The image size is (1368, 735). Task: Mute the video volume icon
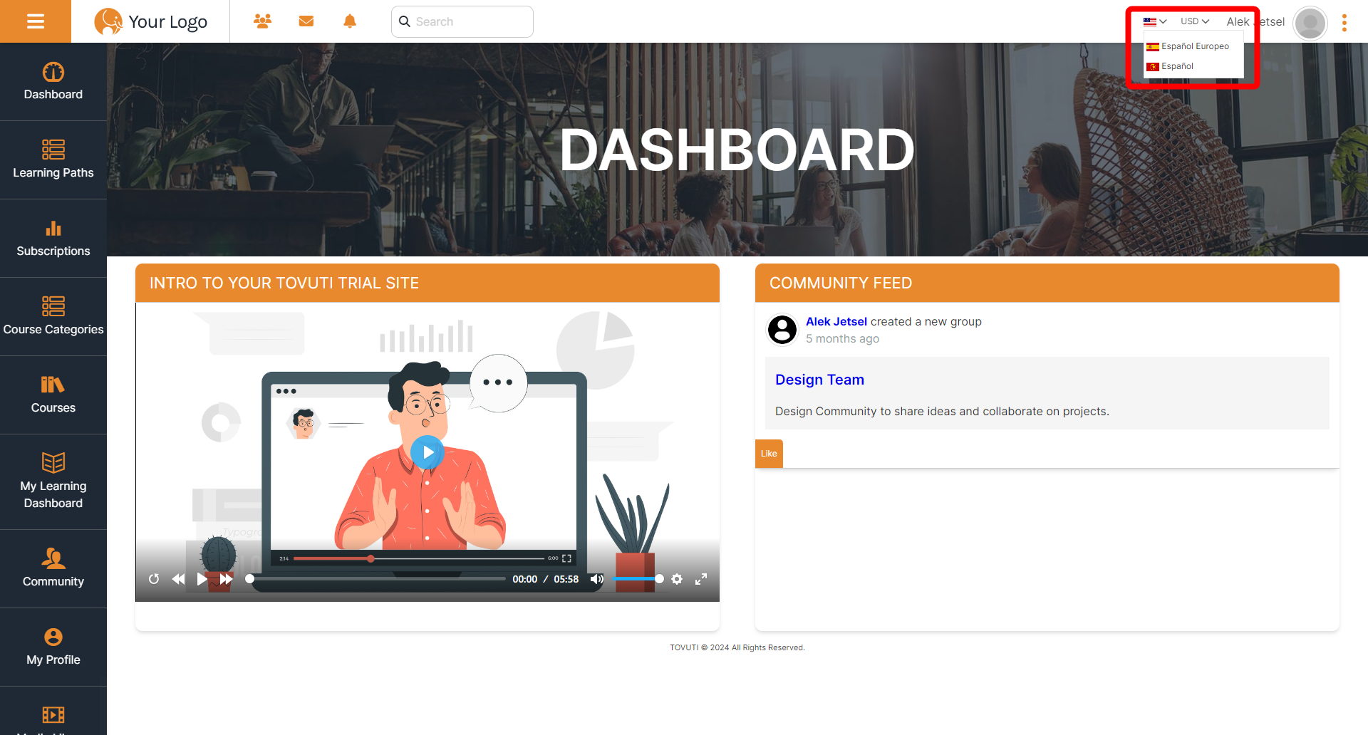pos(597,579)
